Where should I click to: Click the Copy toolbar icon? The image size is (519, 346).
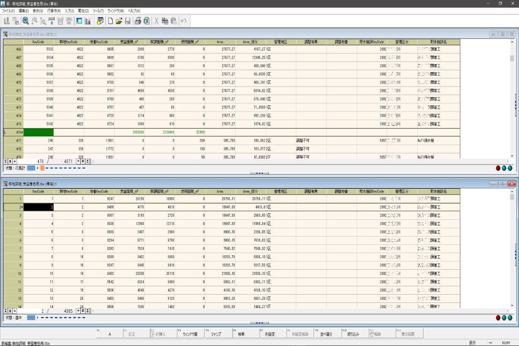pyautogui.click(x=165, y=21)
